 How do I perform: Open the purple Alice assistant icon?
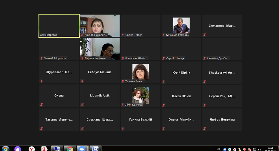[18, 149]
